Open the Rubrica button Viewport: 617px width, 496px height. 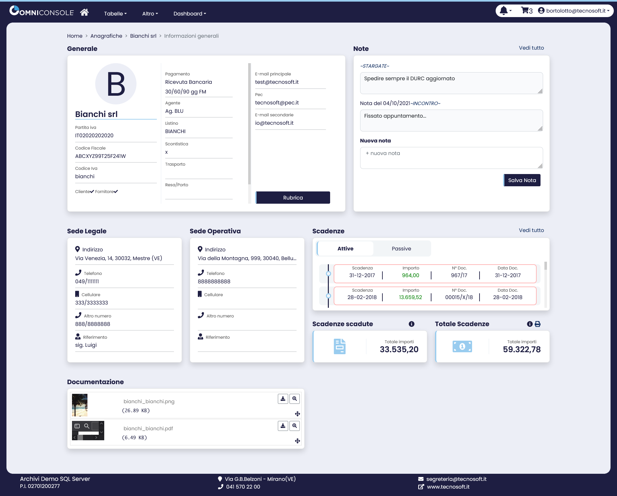pyautogui.click(x=293, y=198)
